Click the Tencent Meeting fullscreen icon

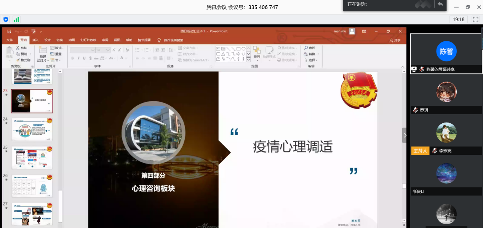click(x=475, y=19)
